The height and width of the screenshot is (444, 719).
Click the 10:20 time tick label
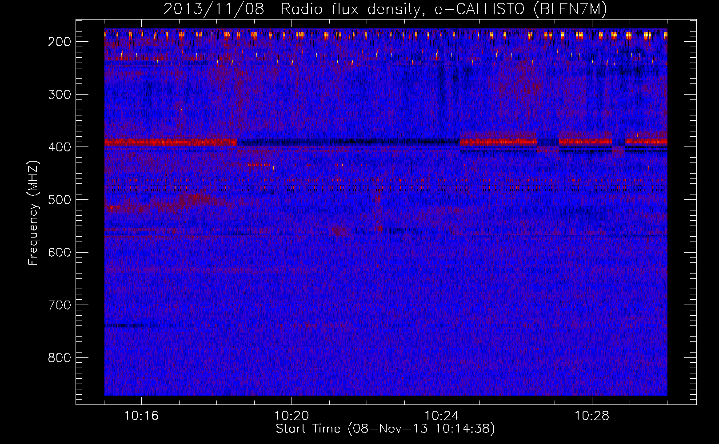coord(292,416)
